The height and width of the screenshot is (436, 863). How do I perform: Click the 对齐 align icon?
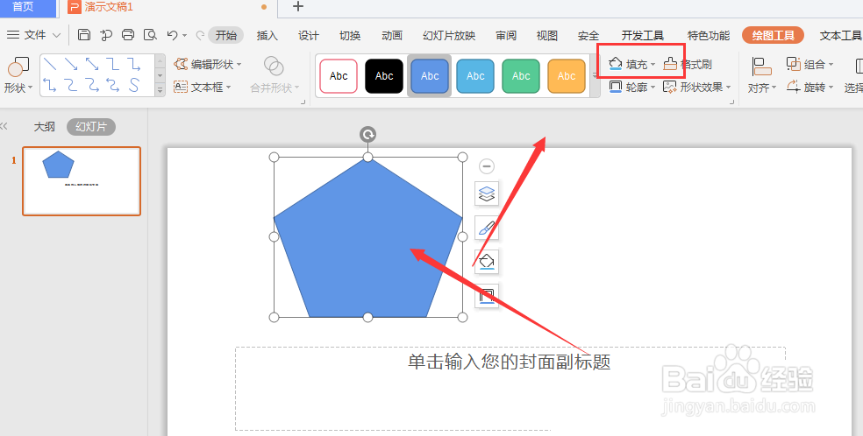point(762,67)
